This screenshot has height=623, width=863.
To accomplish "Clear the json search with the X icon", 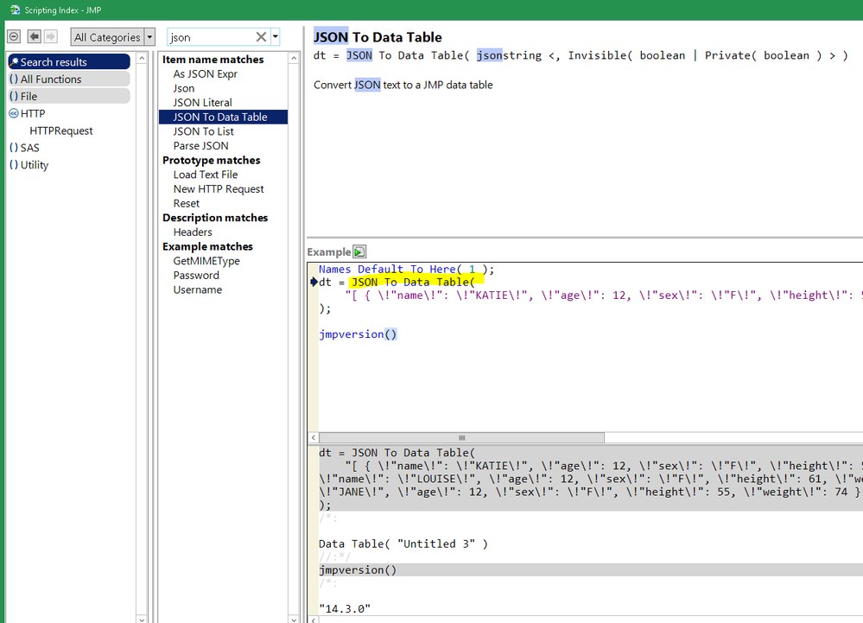I will pyautogui.click(x=261, y=37).
